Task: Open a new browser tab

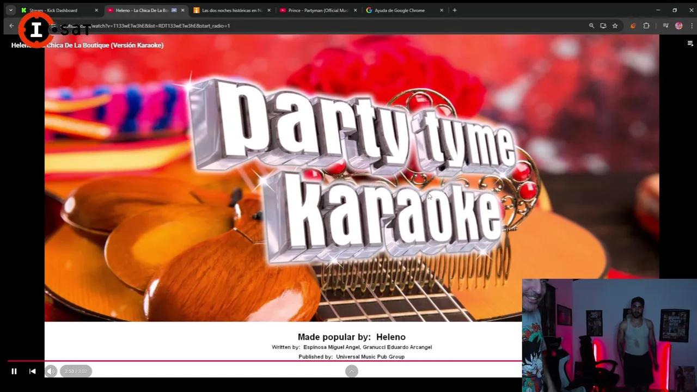Action: [x=455, y=10]
